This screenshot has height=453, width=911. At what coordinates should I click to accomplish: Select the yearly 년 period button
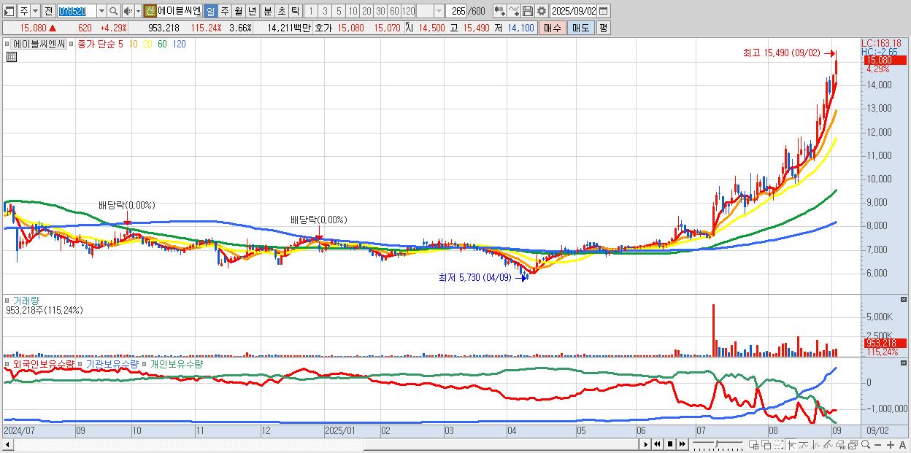(x=252, y=11)
